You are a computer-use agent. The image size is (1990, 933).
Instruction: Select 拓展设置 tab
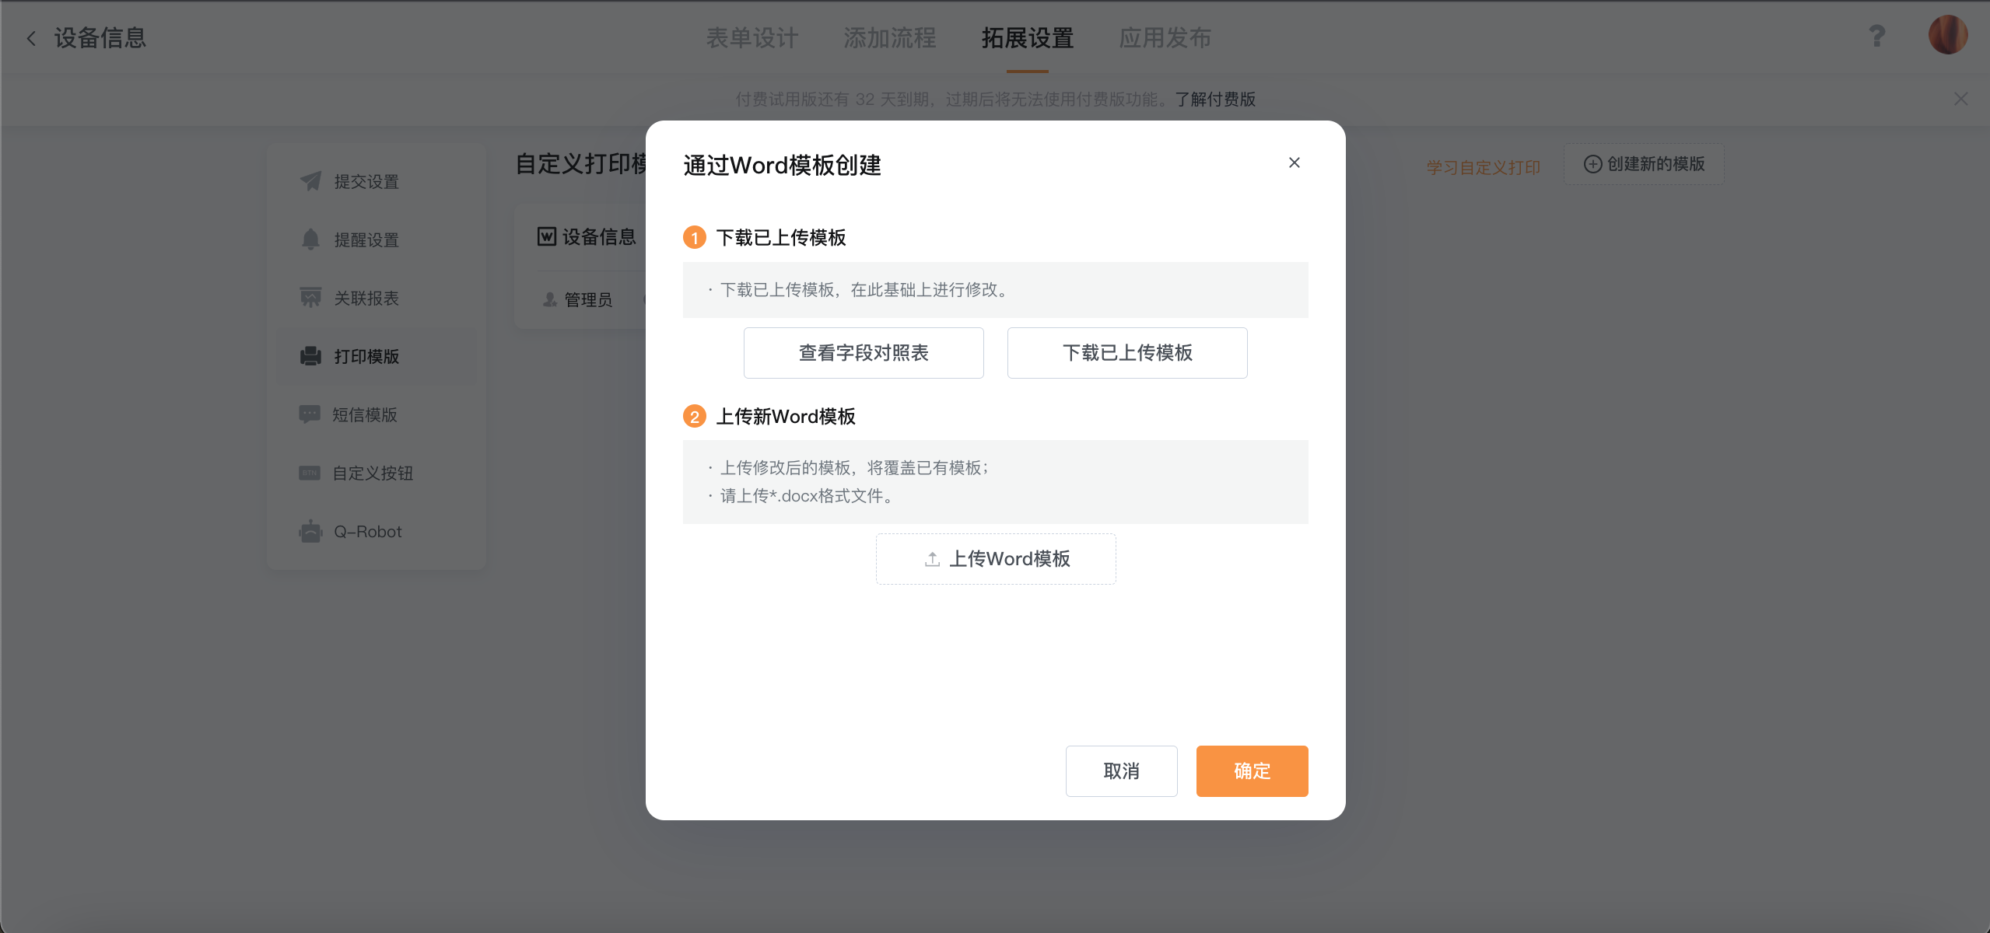point(1028,38)
